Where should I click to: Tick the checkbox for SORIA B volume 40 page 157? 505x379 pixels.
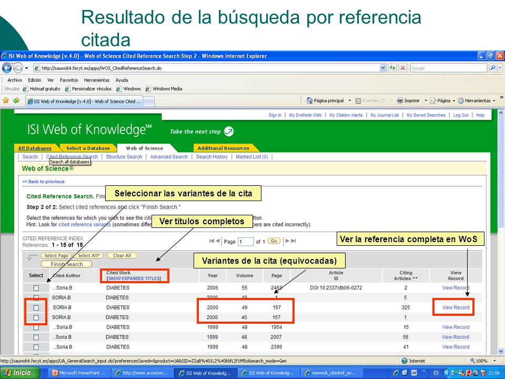[x=36, y=317]
